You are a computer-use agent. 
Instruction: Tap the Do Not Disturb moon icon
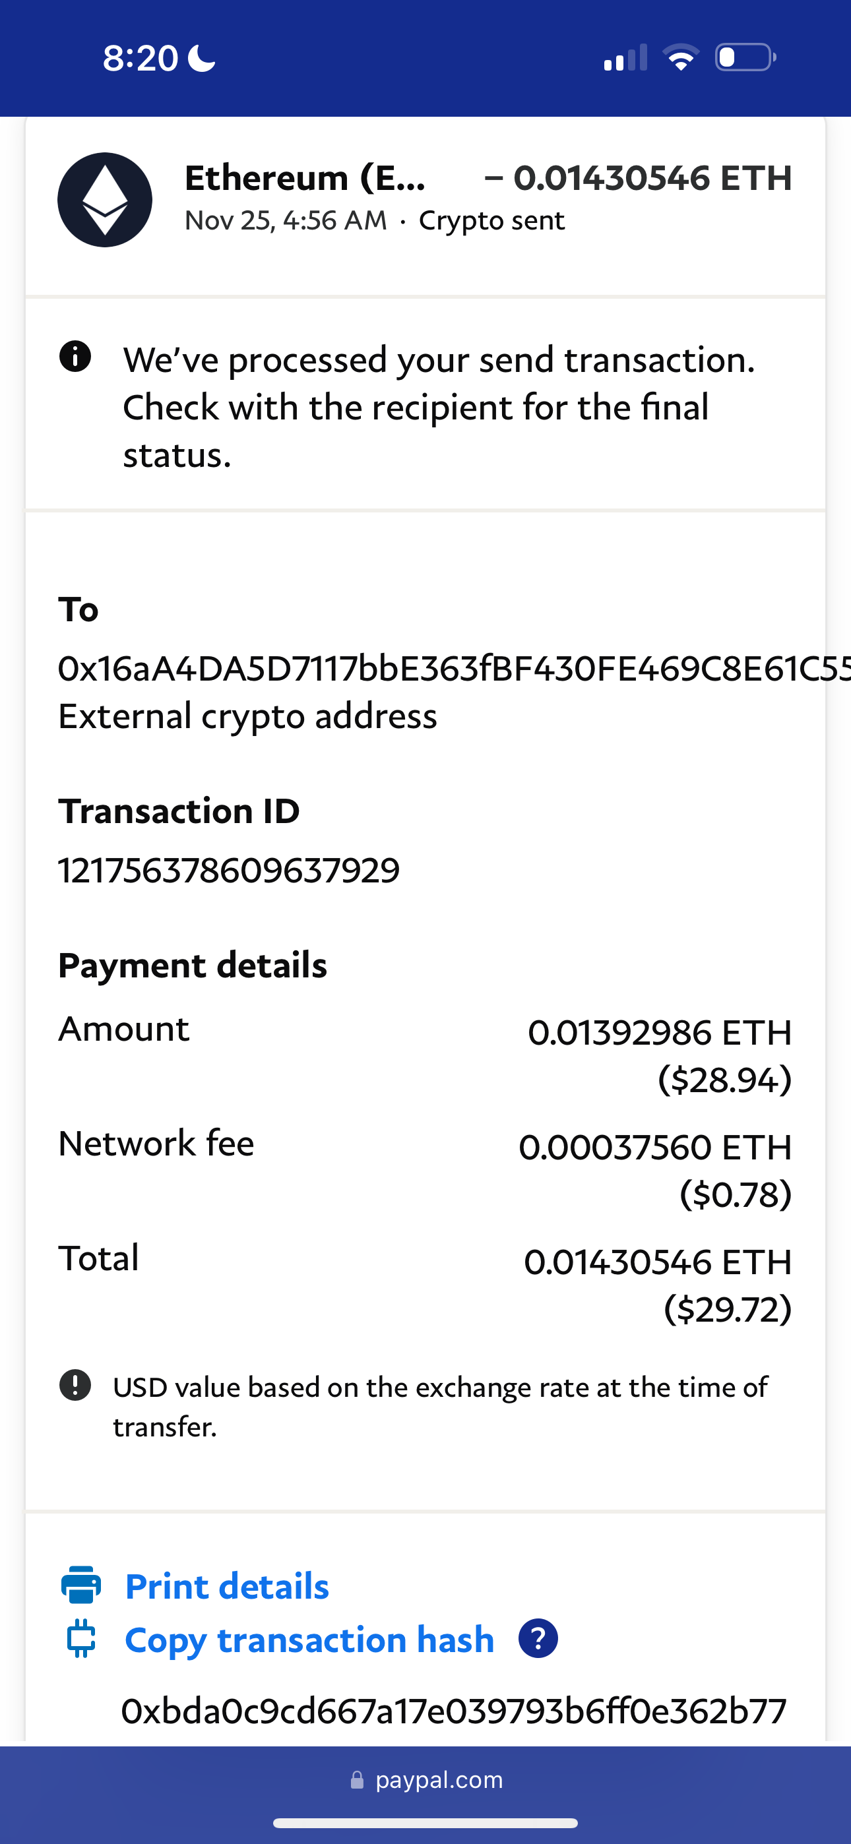(x=201, y=58)
